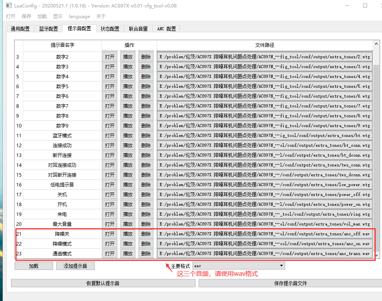Play the 对耳连接成功 prompt tone
Screen dimensions: 382x301
(127, 165)
